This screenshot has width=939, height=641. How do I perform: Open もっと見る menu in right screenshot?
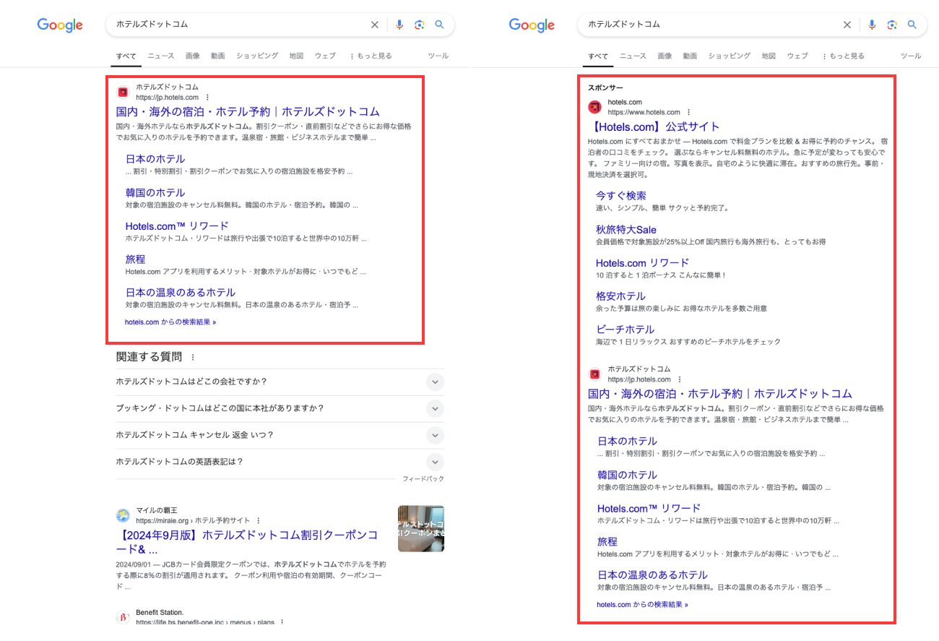tap(843, 56)
